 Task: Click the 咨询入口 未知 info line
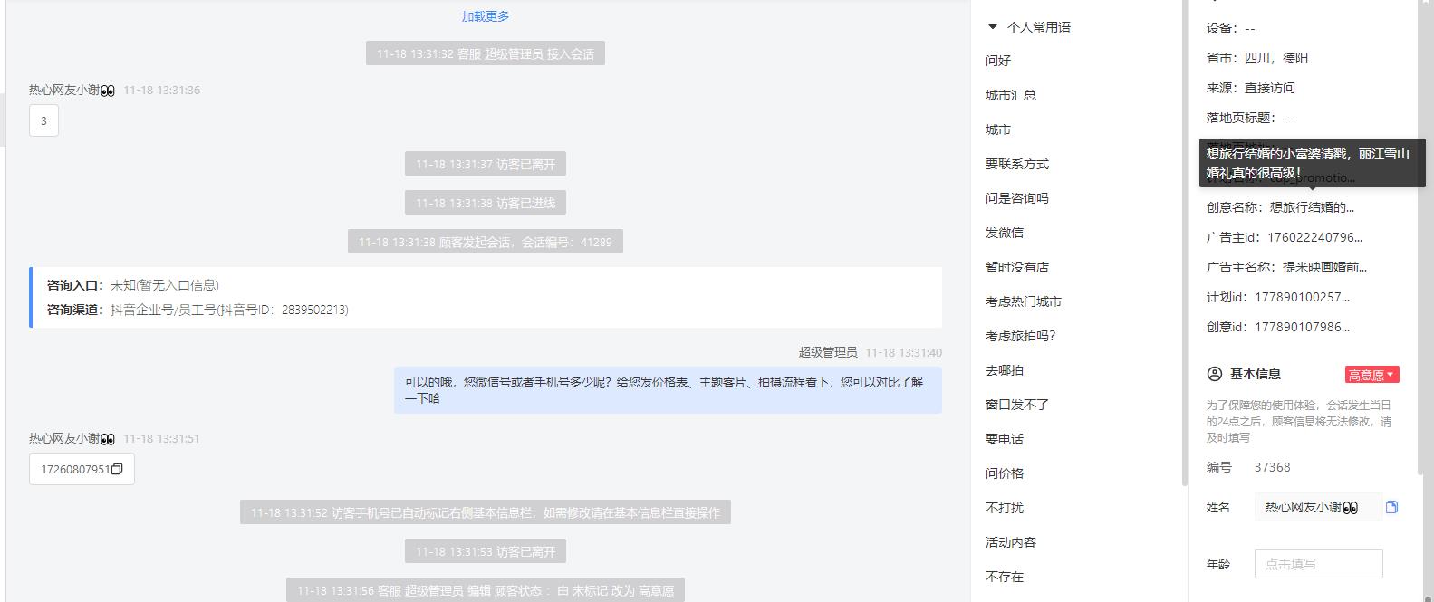[133, 285]
